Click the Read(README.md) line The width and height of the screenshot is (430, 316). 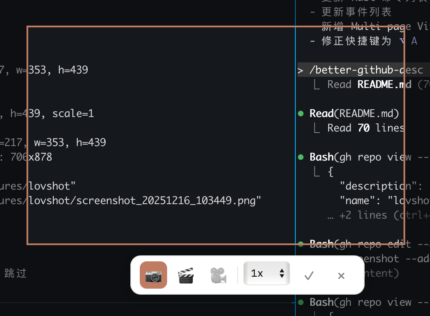[x=354, y=114]
